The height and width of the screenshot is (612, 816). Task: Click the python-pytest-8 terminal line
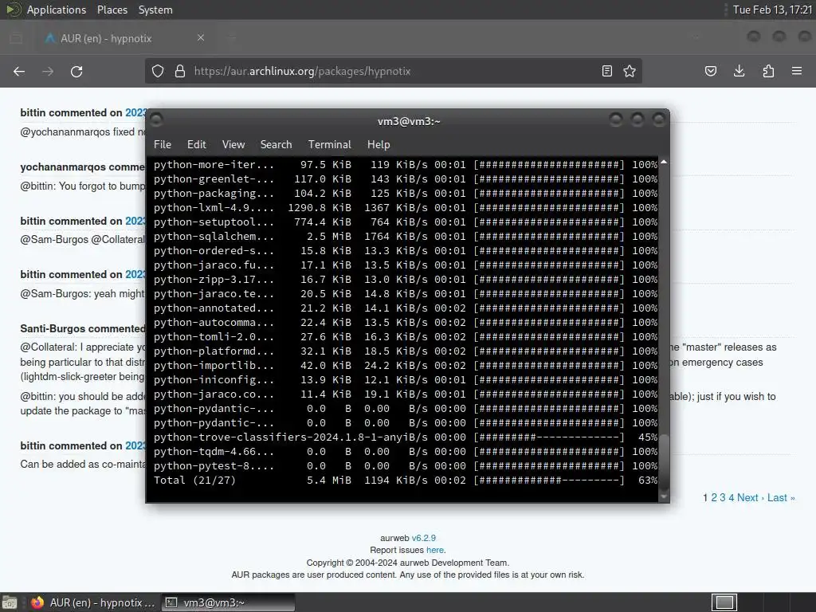(406, 465)
